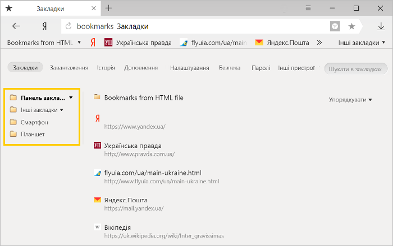Click the bookmark star in address bar
The width and height of the screenshot is (393, 246).
(x=351, y=26)
